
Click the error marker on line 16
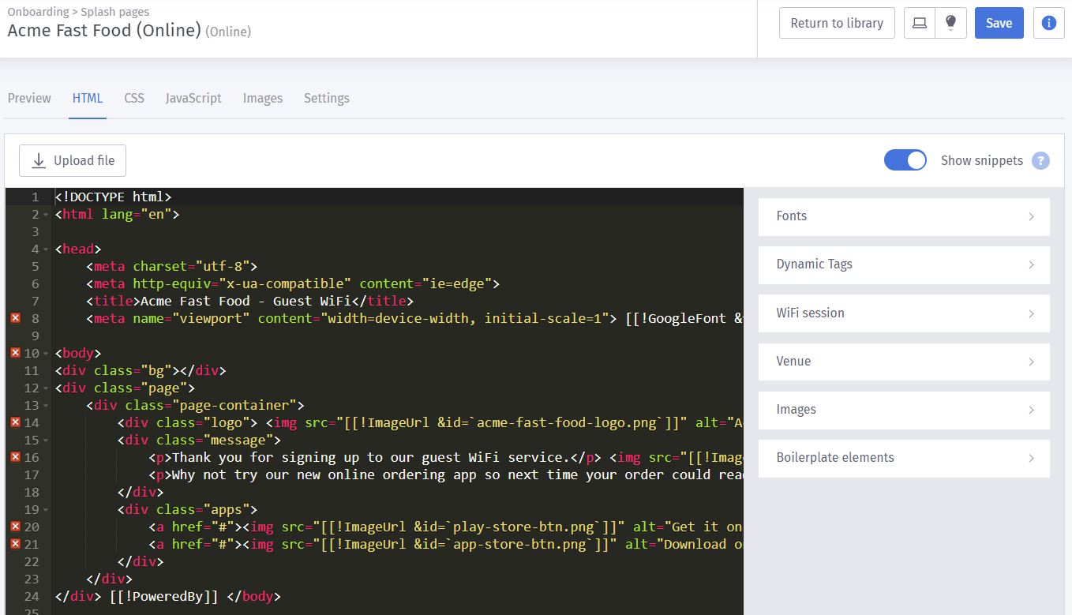pyautogui.click(x=15, y=457)
